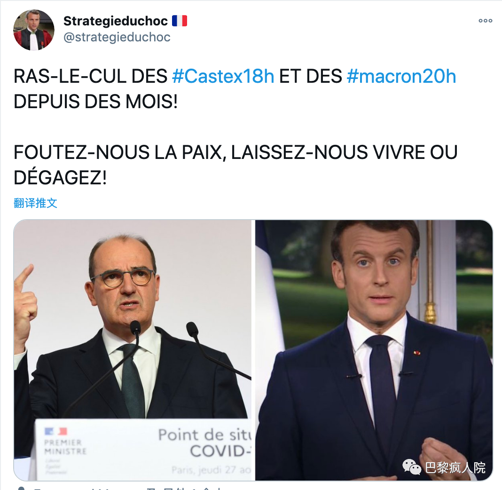Click the 巴黎疯人院 watermark text
Viewport: 502px width, 490px height.
[455, 467]
